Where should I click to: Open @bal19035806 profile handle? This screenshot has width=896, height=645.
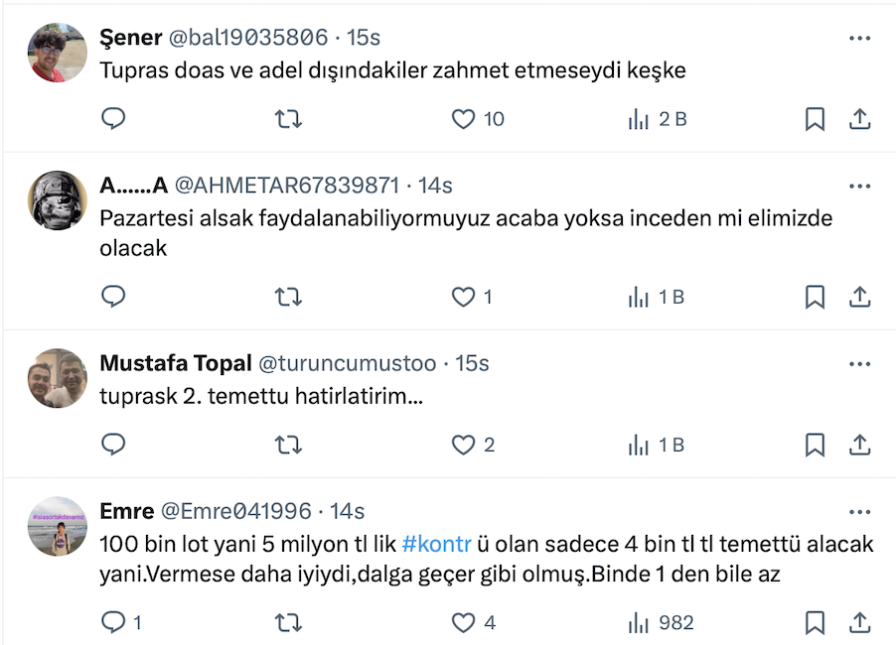point(247,38)
